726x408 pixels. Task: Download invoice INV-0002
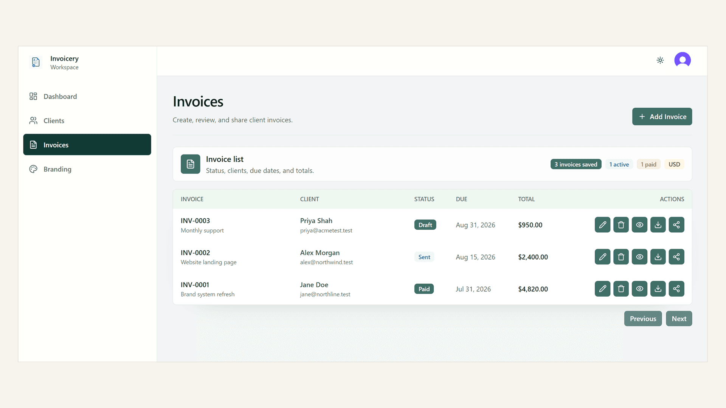click(658, 257)
